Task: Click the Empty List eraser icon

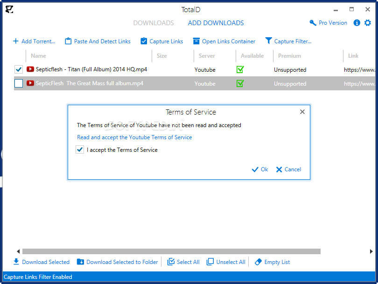Action: [x=258, y=262]
